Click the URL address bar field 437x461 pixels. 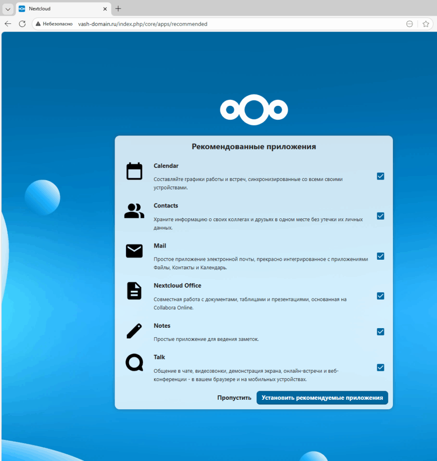[x=232, y=24]
